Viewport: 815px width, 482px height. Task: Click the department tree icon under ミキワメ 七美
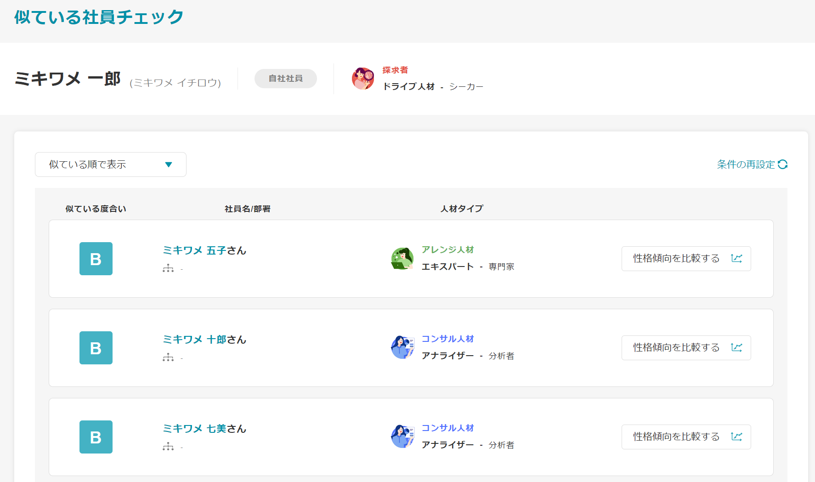click(x=168, y=446)
